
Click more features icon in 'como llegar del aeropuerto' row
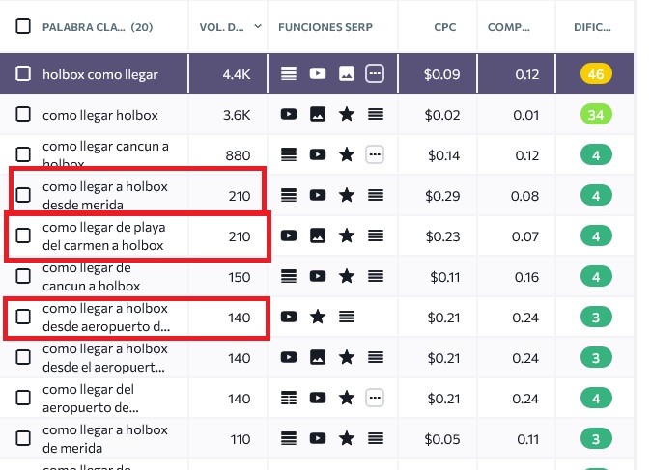(x=376, y=398)
